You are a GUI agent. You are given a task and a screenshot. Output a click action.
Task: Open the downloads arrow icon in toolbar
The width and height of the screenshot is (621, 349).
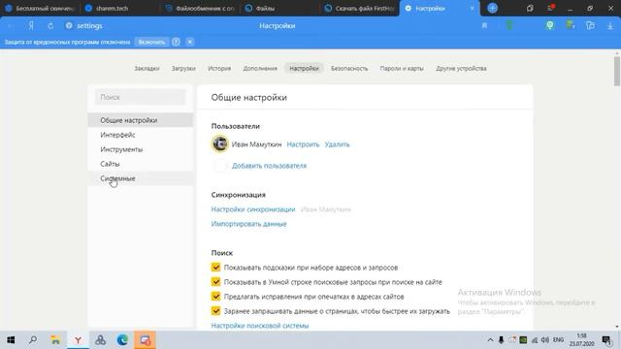point(610,26)
